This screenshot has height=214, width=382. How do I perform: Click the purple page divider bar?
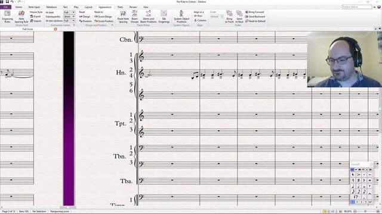pyautogui.click(x=69, y=118)
